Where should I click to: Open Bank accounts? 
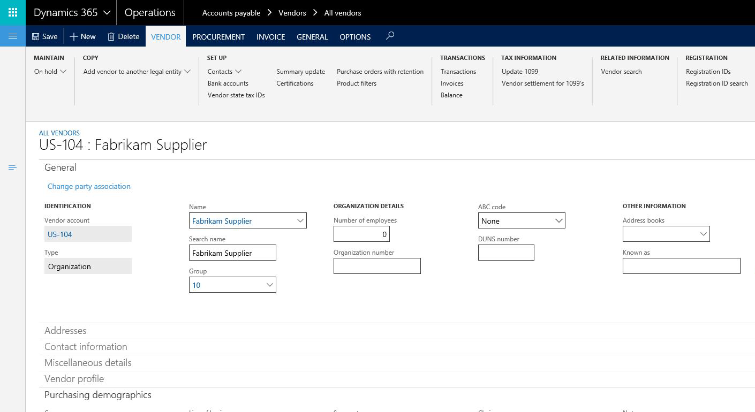[x=228, y=83]
